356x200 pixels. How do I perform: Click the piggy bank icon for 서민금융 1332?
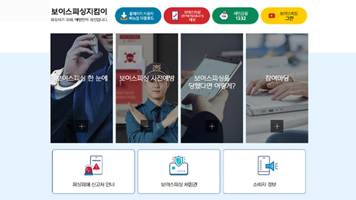(x=224, y=16)
